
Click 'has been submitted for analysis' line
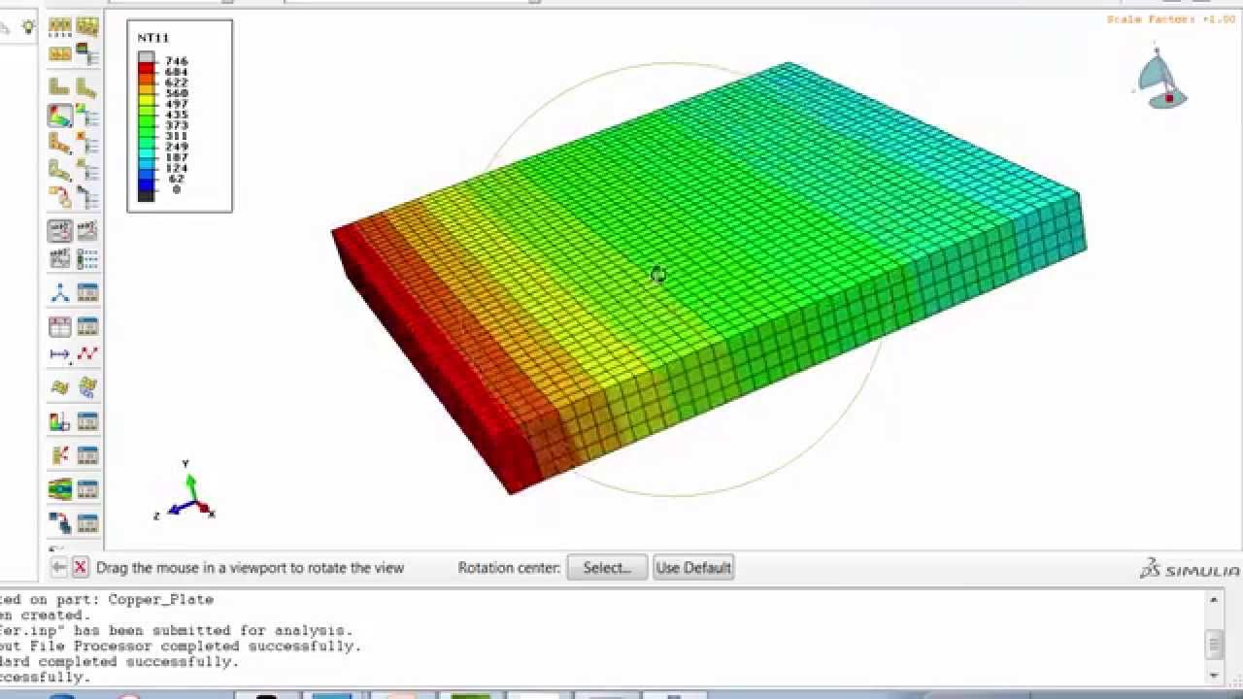tap(176, 630)
